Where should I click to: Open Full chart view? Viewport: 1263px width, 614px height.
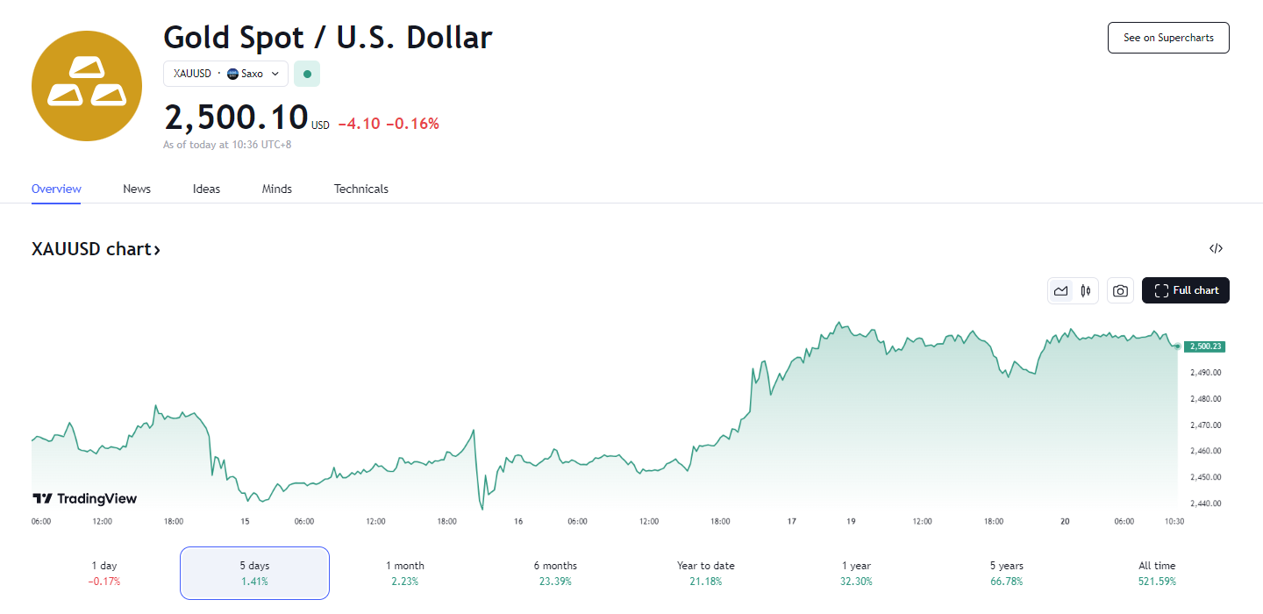pos(1185,290)
